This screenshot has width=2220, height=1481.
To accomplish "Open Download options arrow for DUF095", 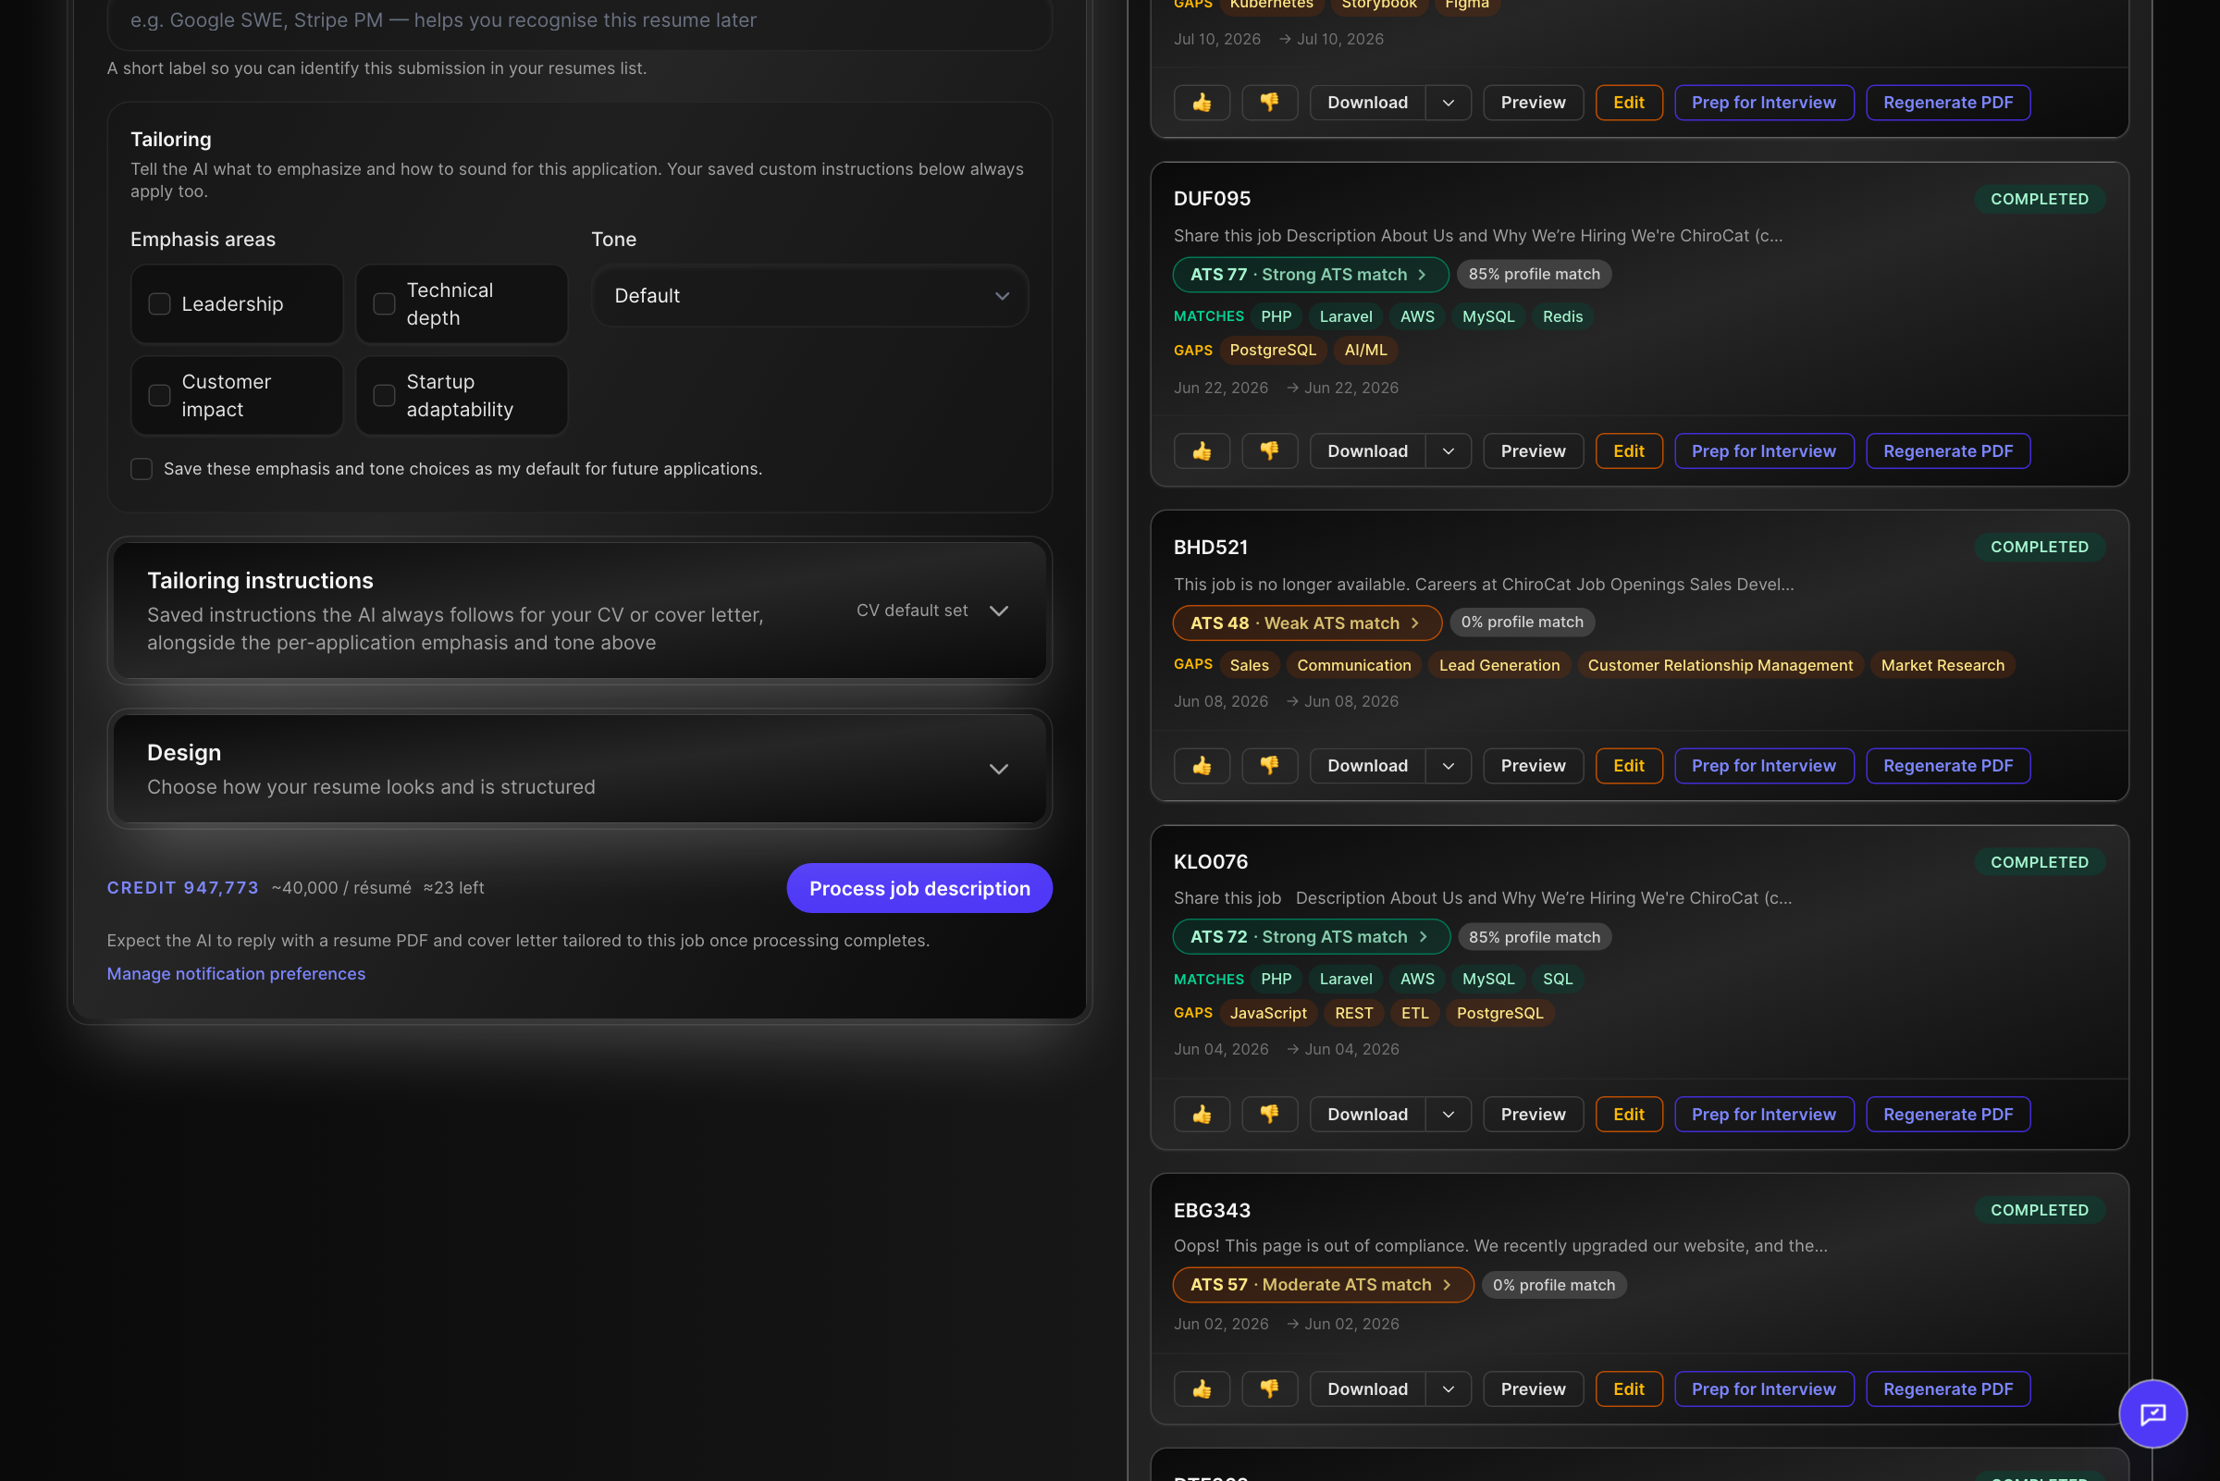I will tap(1448, 450).
